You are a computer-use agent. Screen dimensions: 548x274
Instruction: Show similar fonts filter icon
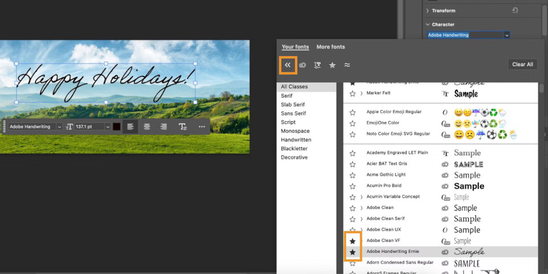click(347, 65)
